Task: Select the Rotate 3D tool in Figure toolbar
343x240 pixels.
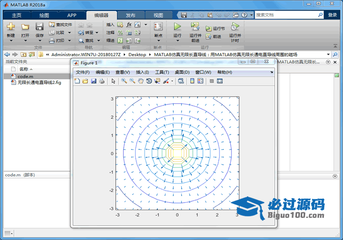Action: (x=149, y=81)
